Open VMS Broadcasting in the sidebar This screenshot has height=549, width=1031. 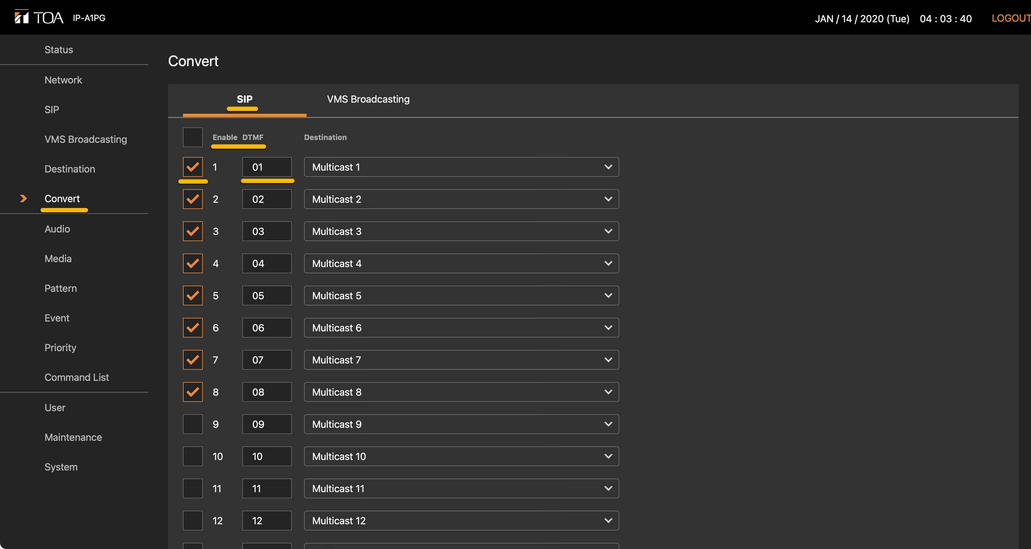[86, 139]
